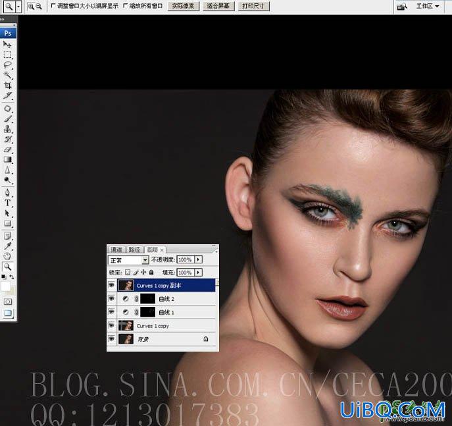The image size is (452, 426).
Task: Reset default foreground and background colors
Action: click(x=4, y=277)
